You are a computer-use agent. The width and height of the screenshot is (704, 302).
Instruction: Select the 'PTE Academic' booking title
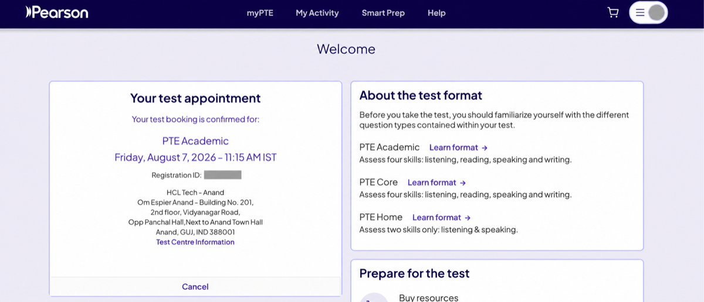coord(195,141)
